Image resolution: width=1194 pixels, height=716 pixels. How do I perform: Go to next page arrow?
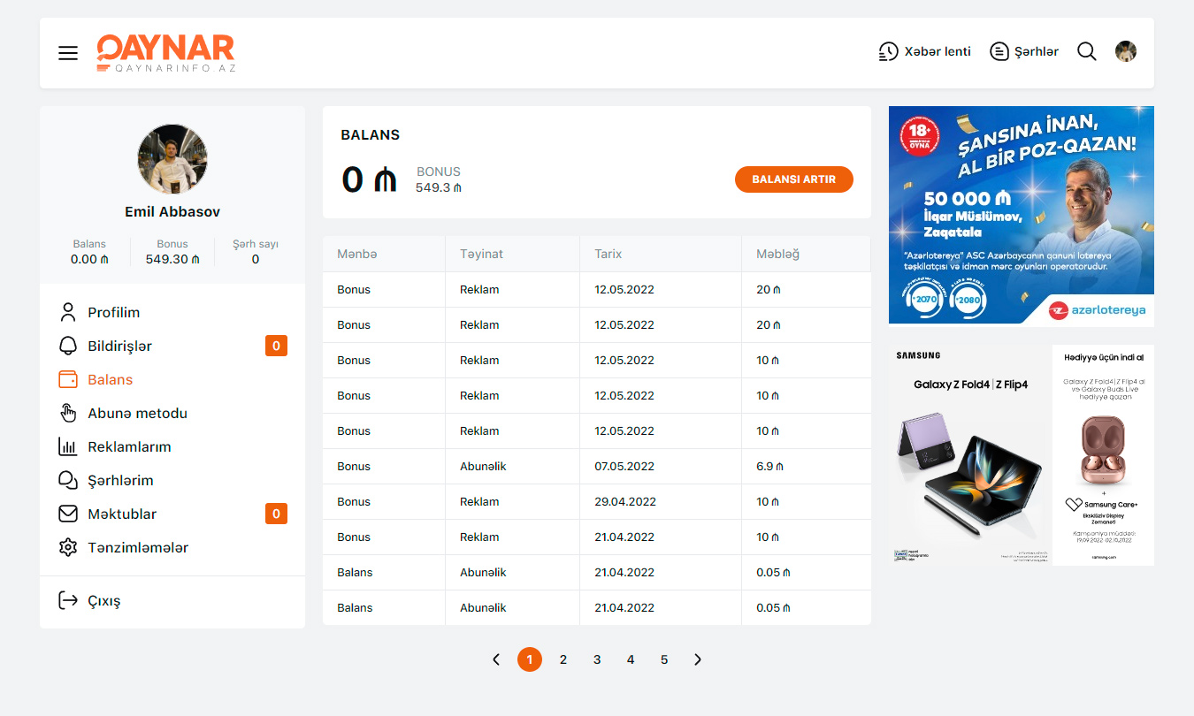pos(698,659)
